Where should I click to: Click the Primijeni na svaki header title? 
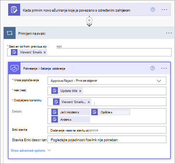pyautogui.click(x=32, y=34)
